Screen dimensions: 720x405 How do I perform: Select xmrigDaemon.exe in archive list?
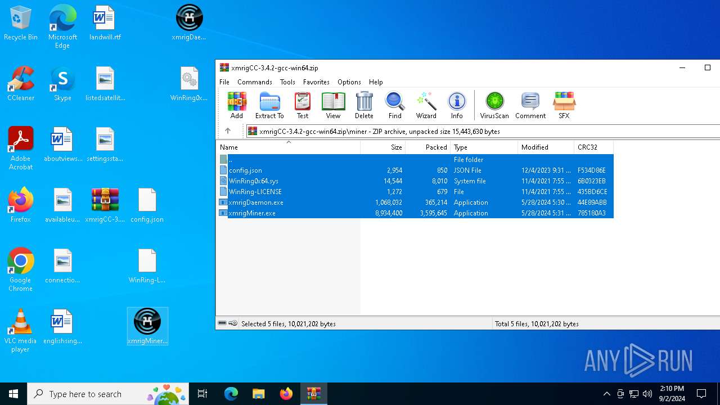point(415,202)
